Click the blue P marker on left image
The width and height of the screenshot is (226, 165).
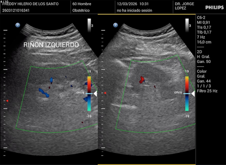coord(18,25)
